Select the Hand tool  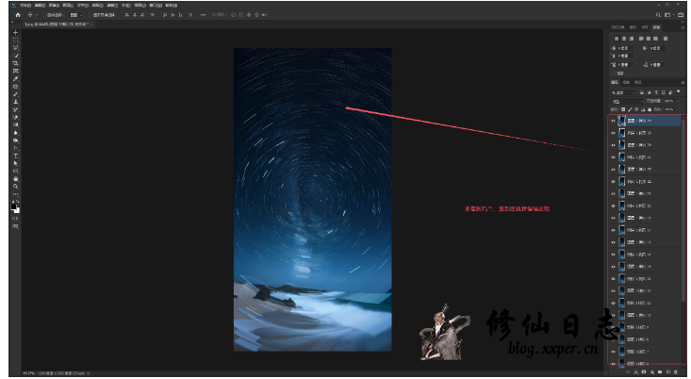(15, 178)
